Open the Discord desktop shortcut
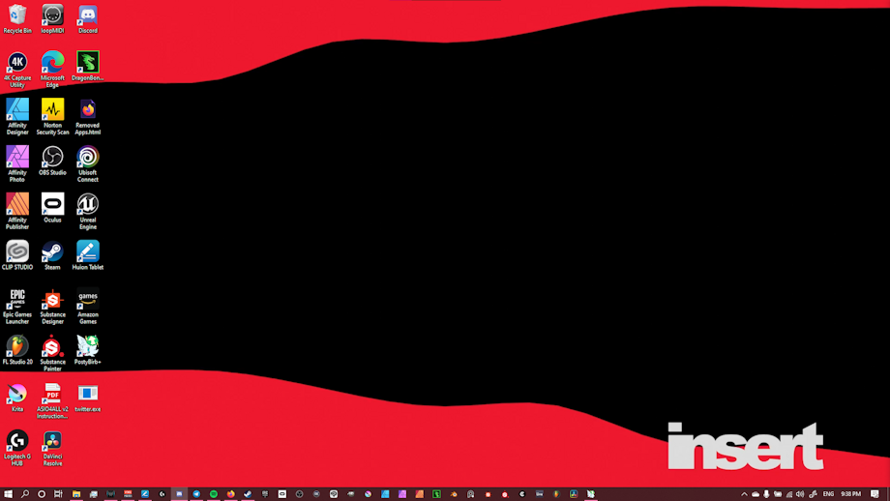 click(x=87, y=15)
